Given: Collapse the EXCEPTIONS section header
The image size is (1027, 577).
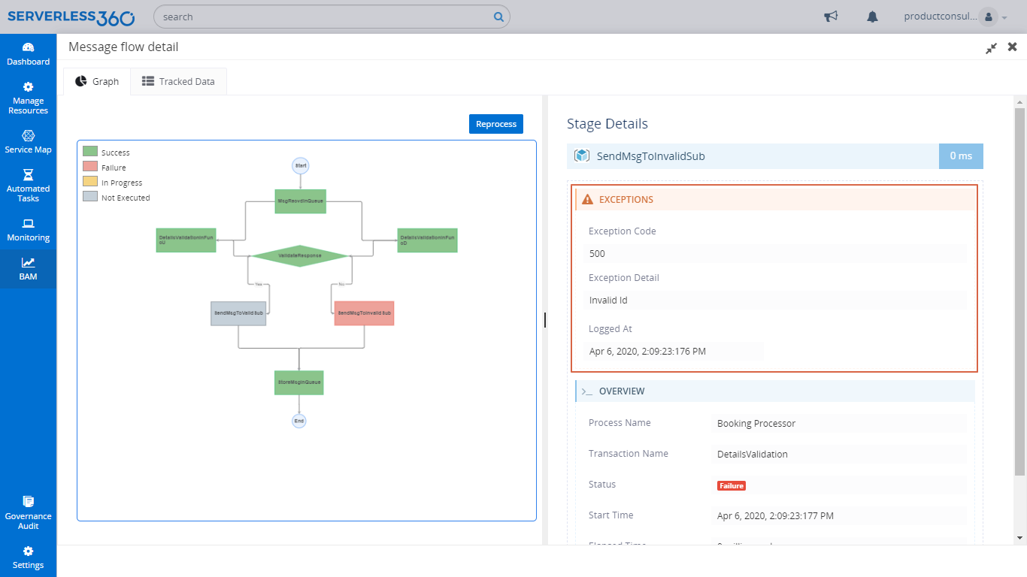Looking at the screenshot, I should (775, 200).
